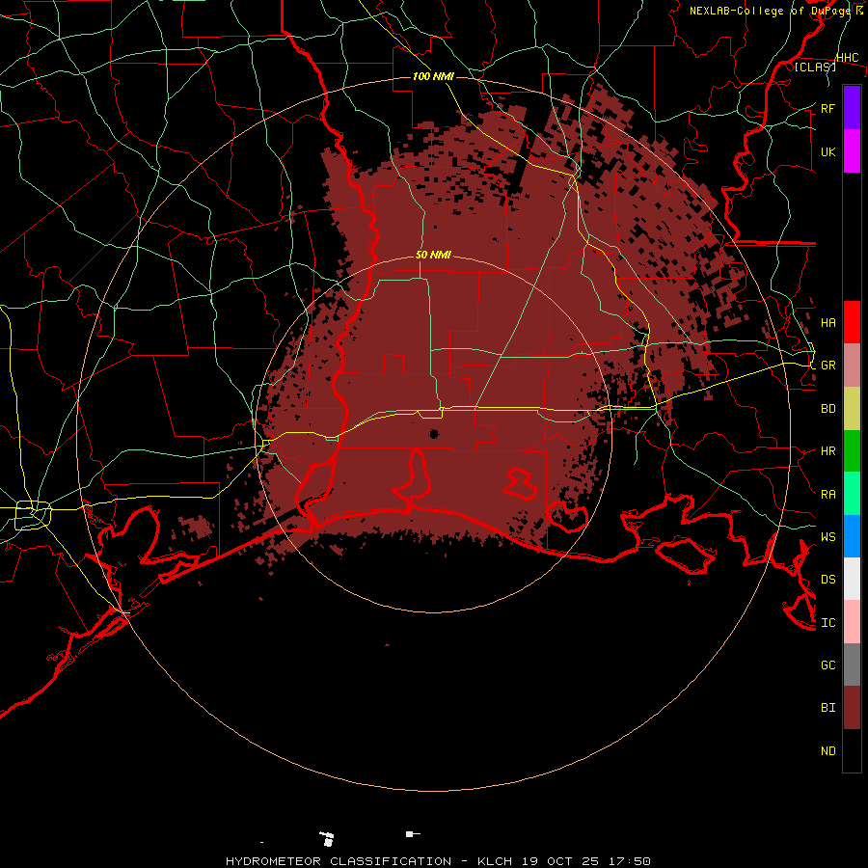Click the HR legend label
Viewport: 868px width, 868px height.
[x=828, y=451]
